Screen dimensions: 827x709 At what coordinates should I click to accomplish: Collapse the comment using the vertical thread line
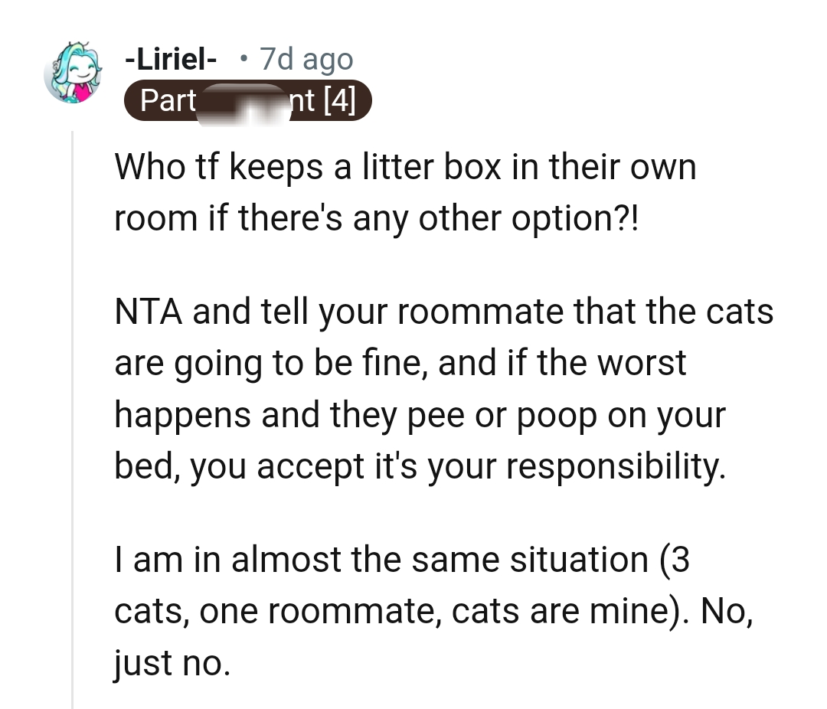click(73, 420)
